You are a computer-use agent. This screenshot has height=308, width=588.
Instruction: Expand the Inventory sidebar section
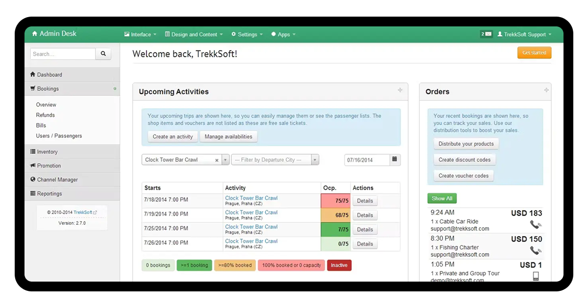point(72,152)
